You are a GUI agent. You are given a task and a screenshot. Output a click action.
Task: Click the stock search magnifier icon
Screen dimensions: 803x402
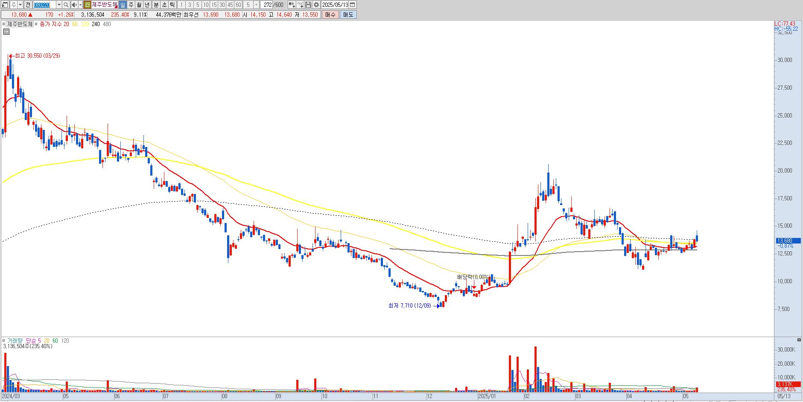(x=66, y=5)
